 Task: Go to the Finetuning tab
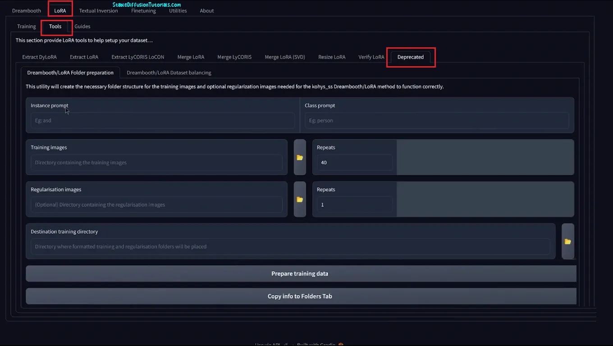tap(143, 11)
